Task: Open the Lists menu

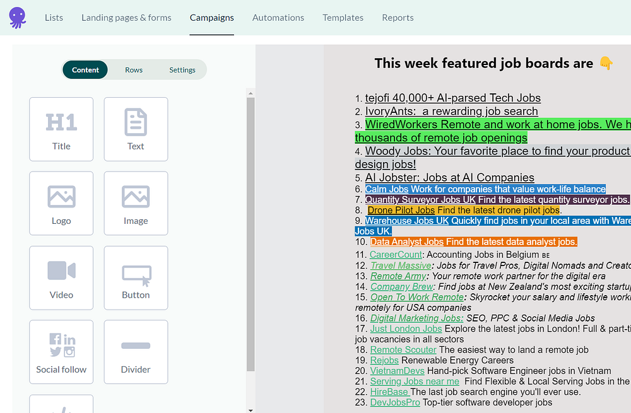Action: click(x=54, y=18)
